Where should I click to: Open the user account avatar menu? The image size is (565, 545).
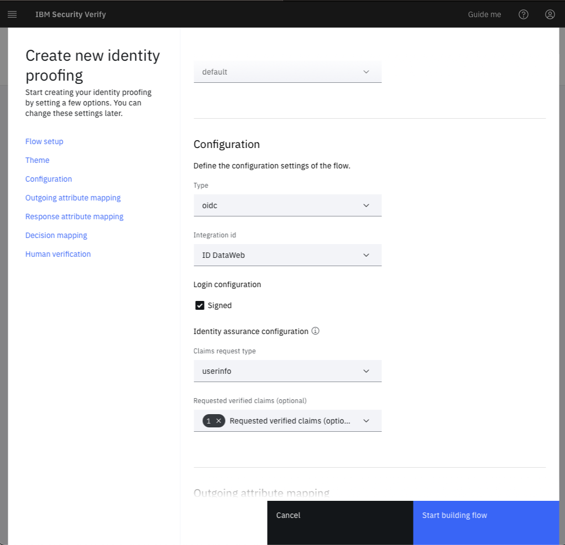550,14
